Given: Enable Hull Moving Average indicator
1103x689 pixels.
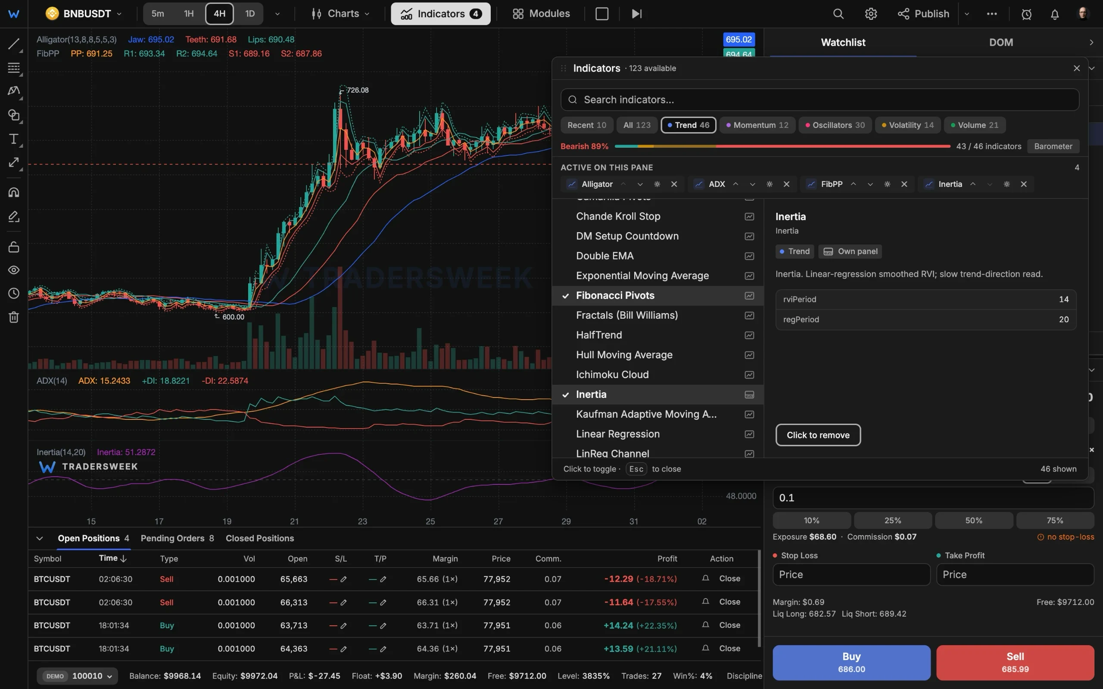Looking at the screenshot, I should pyautogui.click(x=657, y=355).
